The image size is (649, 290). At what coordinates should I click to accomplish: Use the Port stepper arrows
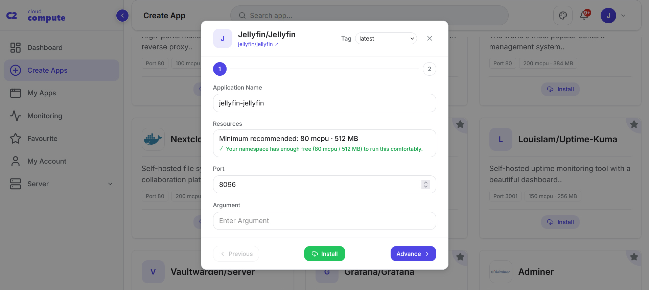tap(426, 185)
